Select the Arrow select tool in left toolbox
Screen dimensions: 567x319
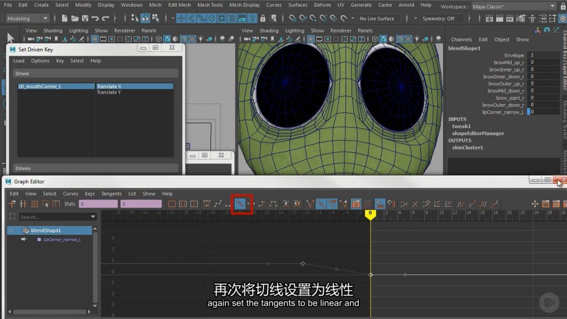tap(10, 38)
